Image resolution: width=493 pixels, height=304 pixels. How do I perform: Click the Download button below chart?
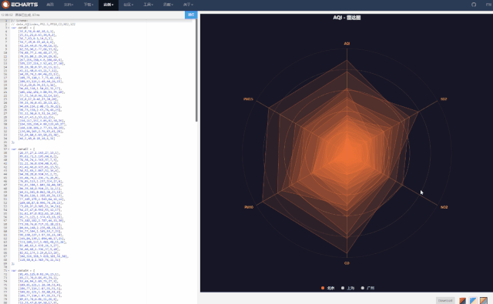445,301
